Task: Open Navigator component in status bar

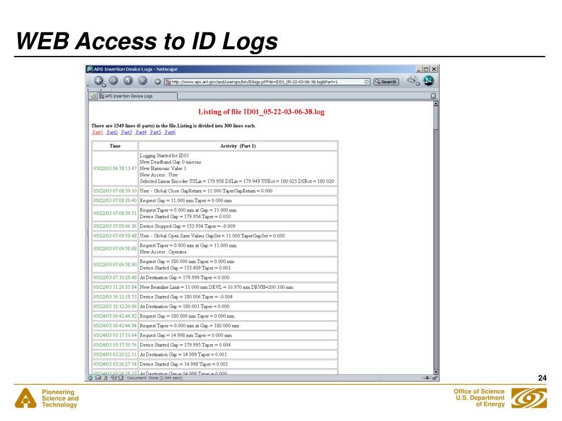Action: click(x=91, y=378)
